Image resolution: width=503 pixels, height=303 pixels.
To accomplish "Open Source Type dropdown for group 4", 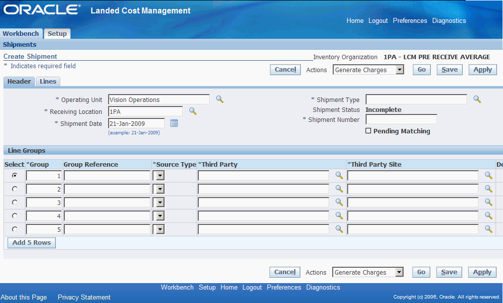I will click(x=159, y=216).
